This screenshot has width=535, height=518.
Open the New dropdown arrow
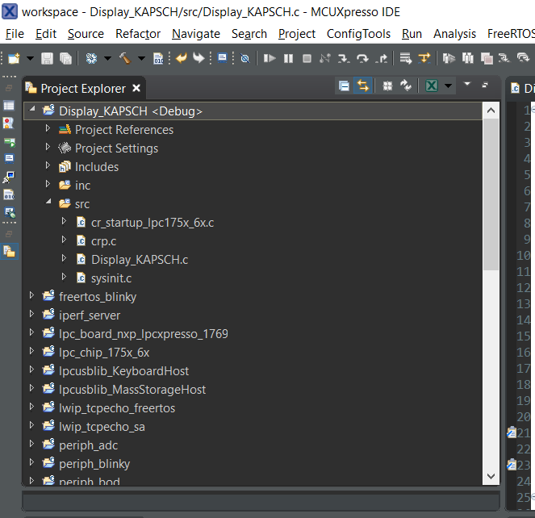point(31,59)
